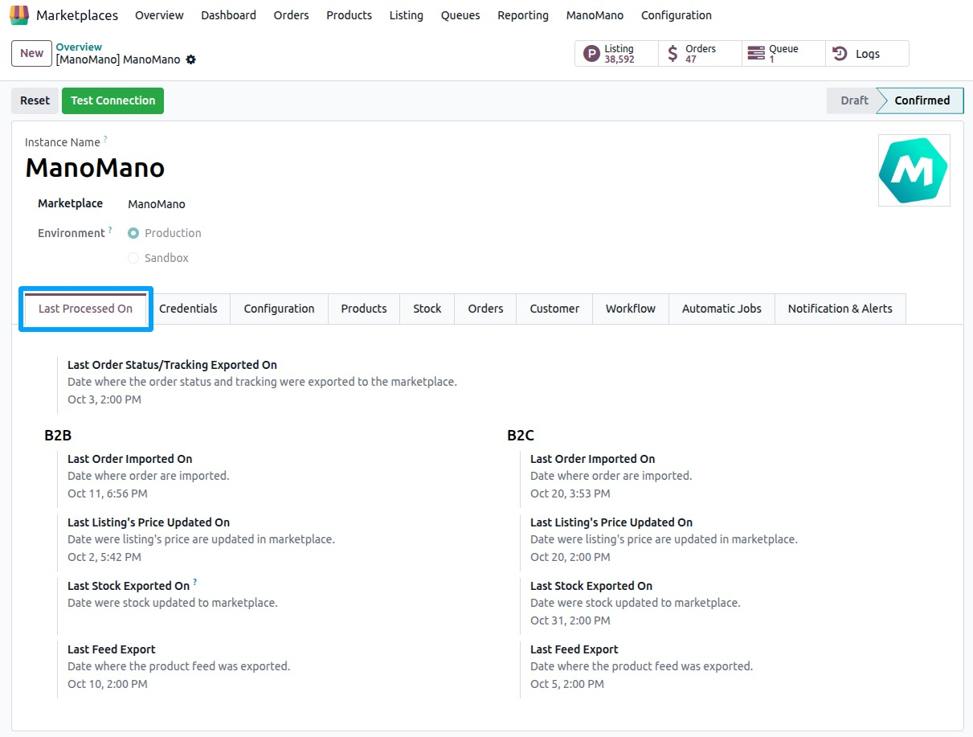The image size is (973, 737).
Task: Click the Orders dollar-sign icon
Action: tap(673, 54)
